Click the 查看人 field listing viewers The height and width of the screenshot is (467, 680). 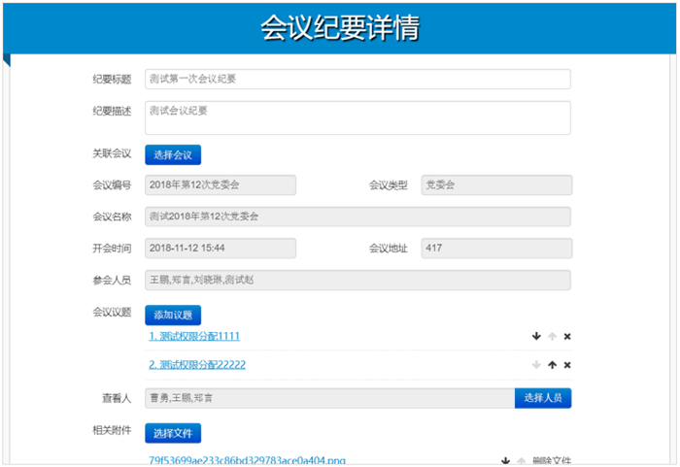[x=329, y=397]
